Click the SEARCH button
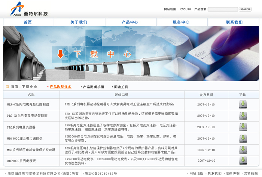This screenshot has width=262, height=177. [x=245, y=9]
